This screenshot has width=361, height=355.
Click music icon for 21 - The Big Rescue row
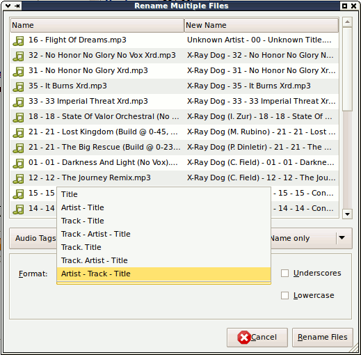[x=18, y=148]
